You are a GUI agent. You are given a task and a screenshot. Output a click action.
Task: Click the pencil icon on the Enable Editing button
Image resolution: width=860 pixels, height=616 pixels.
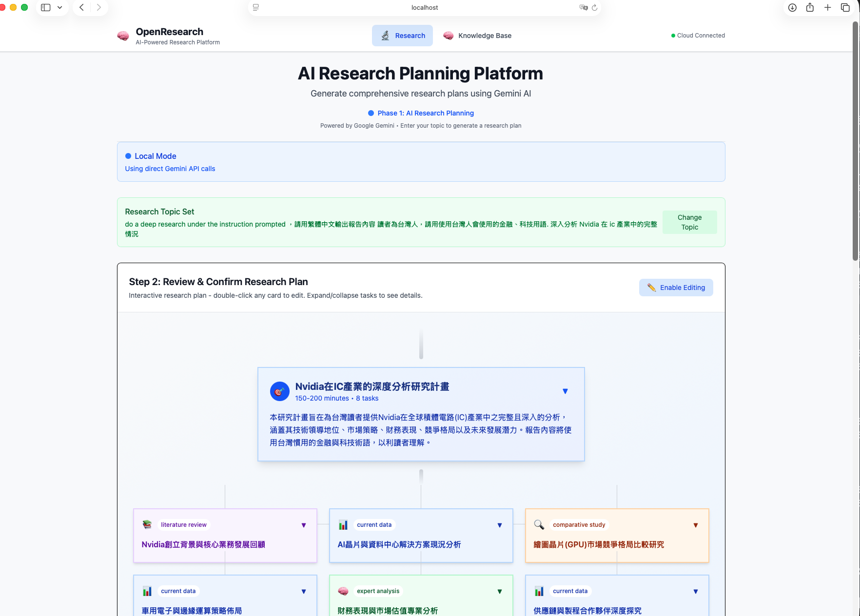click(x=652, y=287)
